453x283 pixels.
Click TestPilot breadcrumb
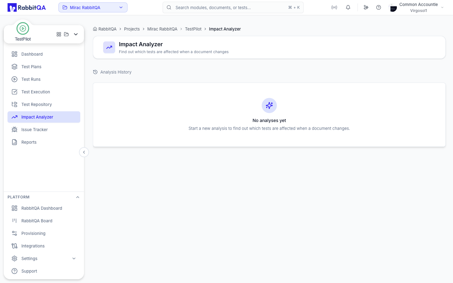coord(193,29)
